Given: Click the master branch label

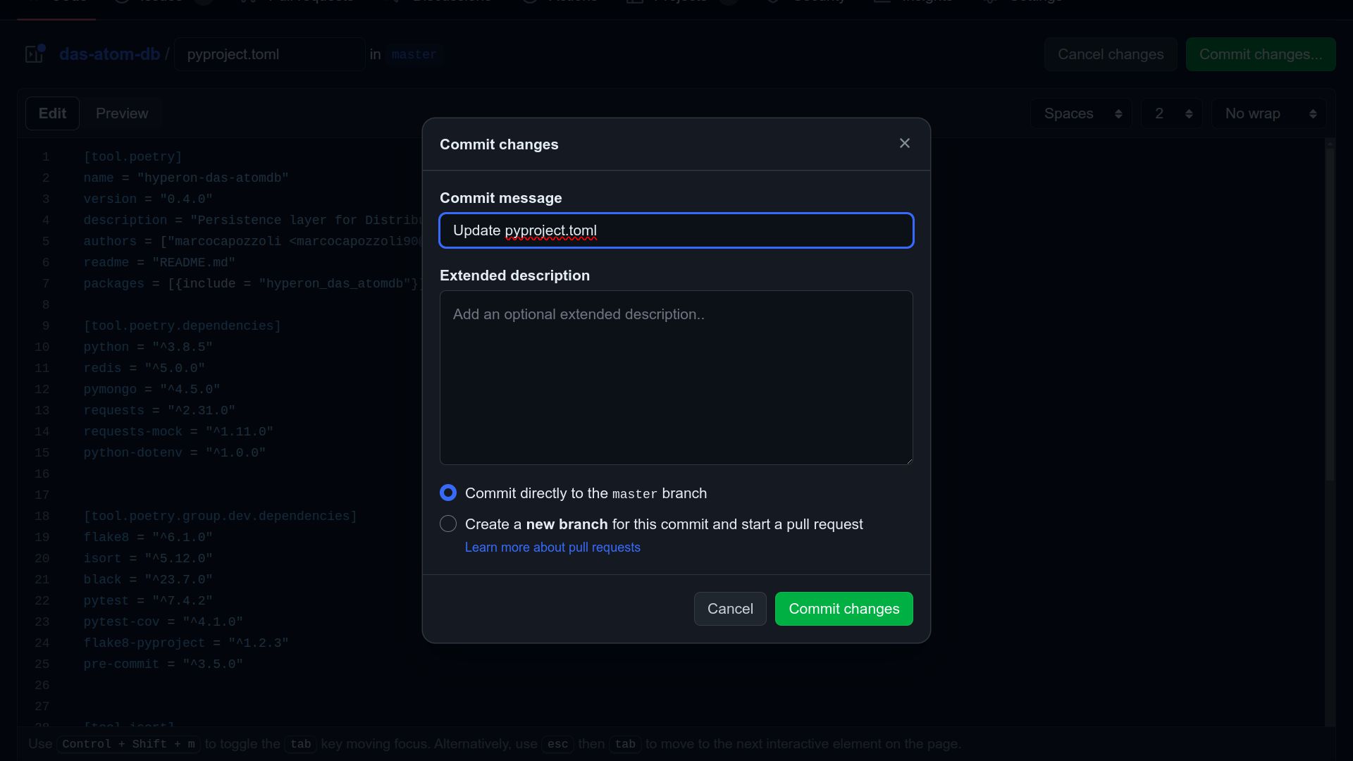Looking at the screenshot, I should [414, 54].
